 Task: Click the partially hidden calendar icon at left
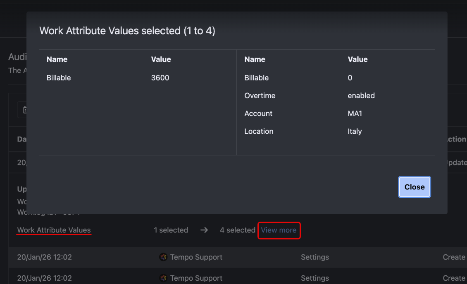tap(24, 110)
